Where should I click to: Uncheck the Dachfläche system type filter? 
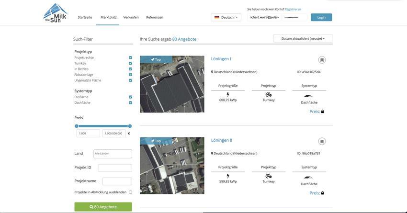pos(130,103)
